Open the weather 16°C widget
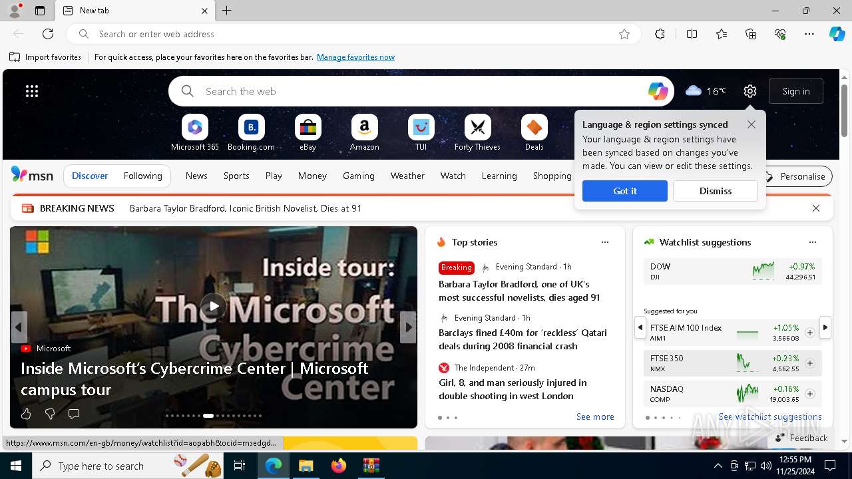Image resolution: width=852 pixels, height=479 pixels. tap(706, 91)
